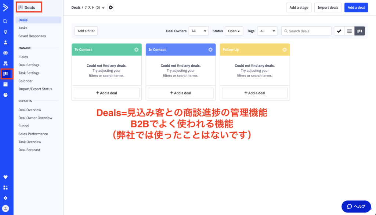Go to Fields under Manage
The image size is (376, 215).
tap(23, 57)
